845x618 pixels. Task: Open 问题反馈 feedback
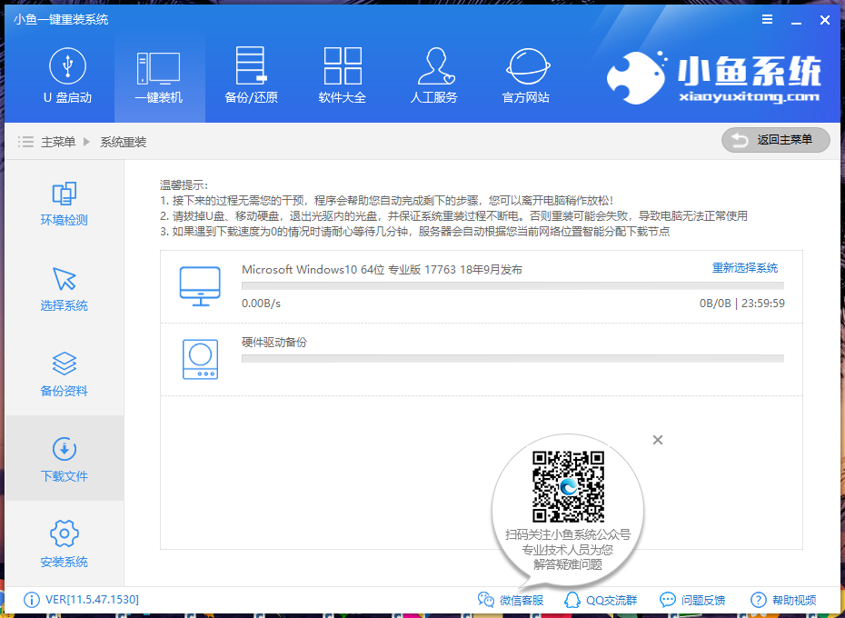click(692, 600)
